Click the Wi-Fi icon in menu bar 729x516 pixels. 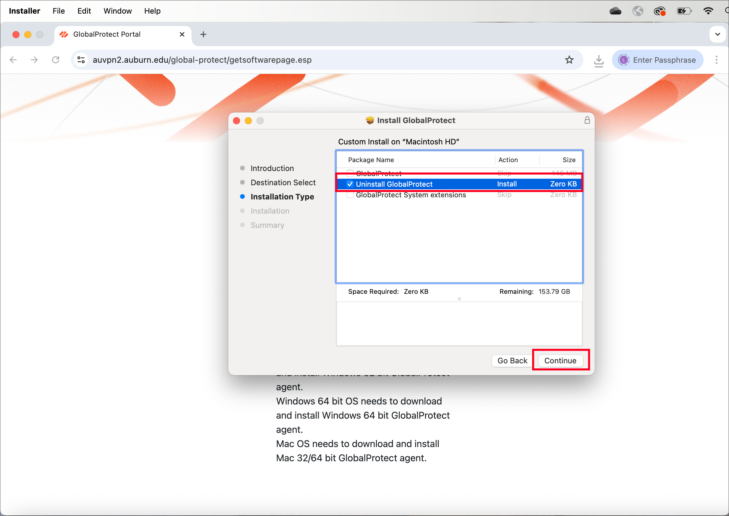click(x=708, y=11)
